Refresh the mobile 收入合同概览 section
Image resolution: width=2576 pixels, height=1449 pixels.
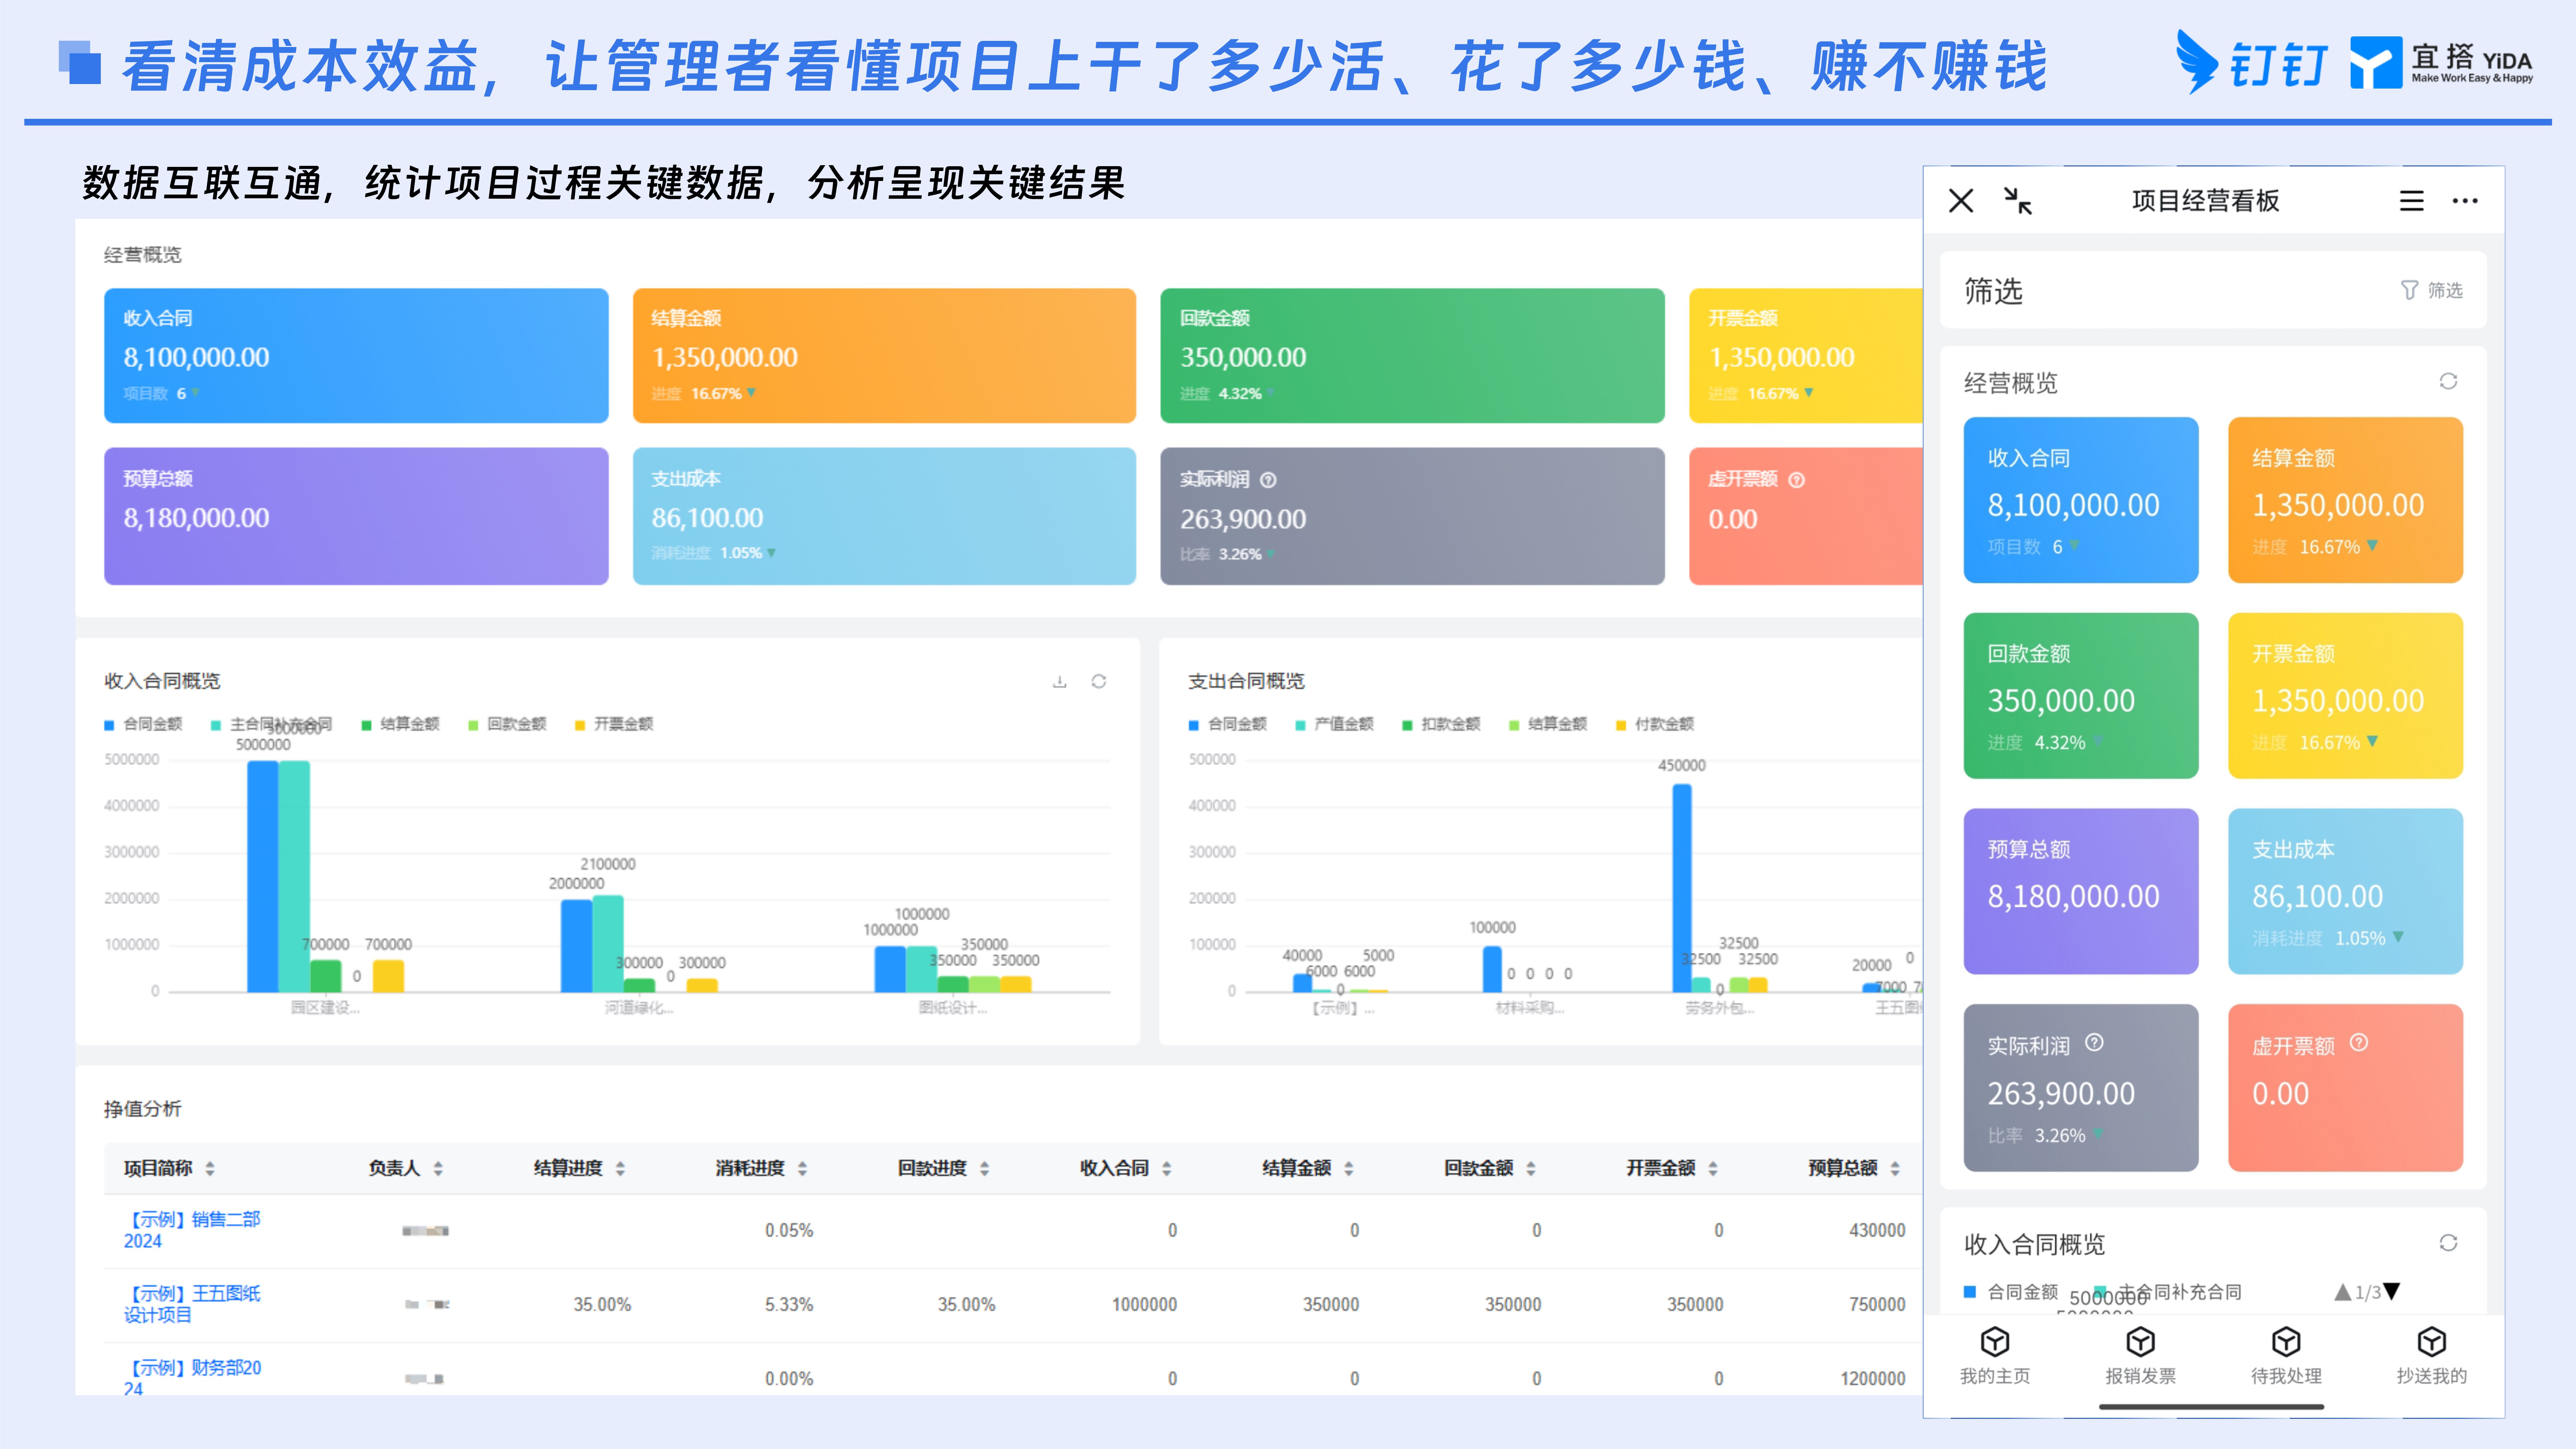pyautogui.click(x=2448, y=1243)
